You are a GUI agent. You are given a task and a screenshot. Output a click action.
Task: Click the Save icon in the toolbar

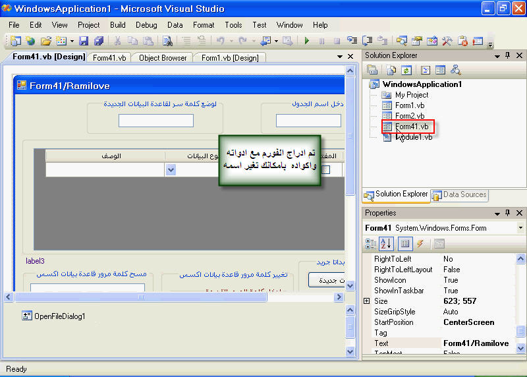click(84, 41)
